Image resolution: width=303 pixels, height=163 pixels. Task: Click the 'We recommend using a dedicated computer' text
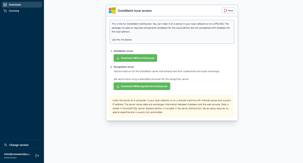coord(151,79)
